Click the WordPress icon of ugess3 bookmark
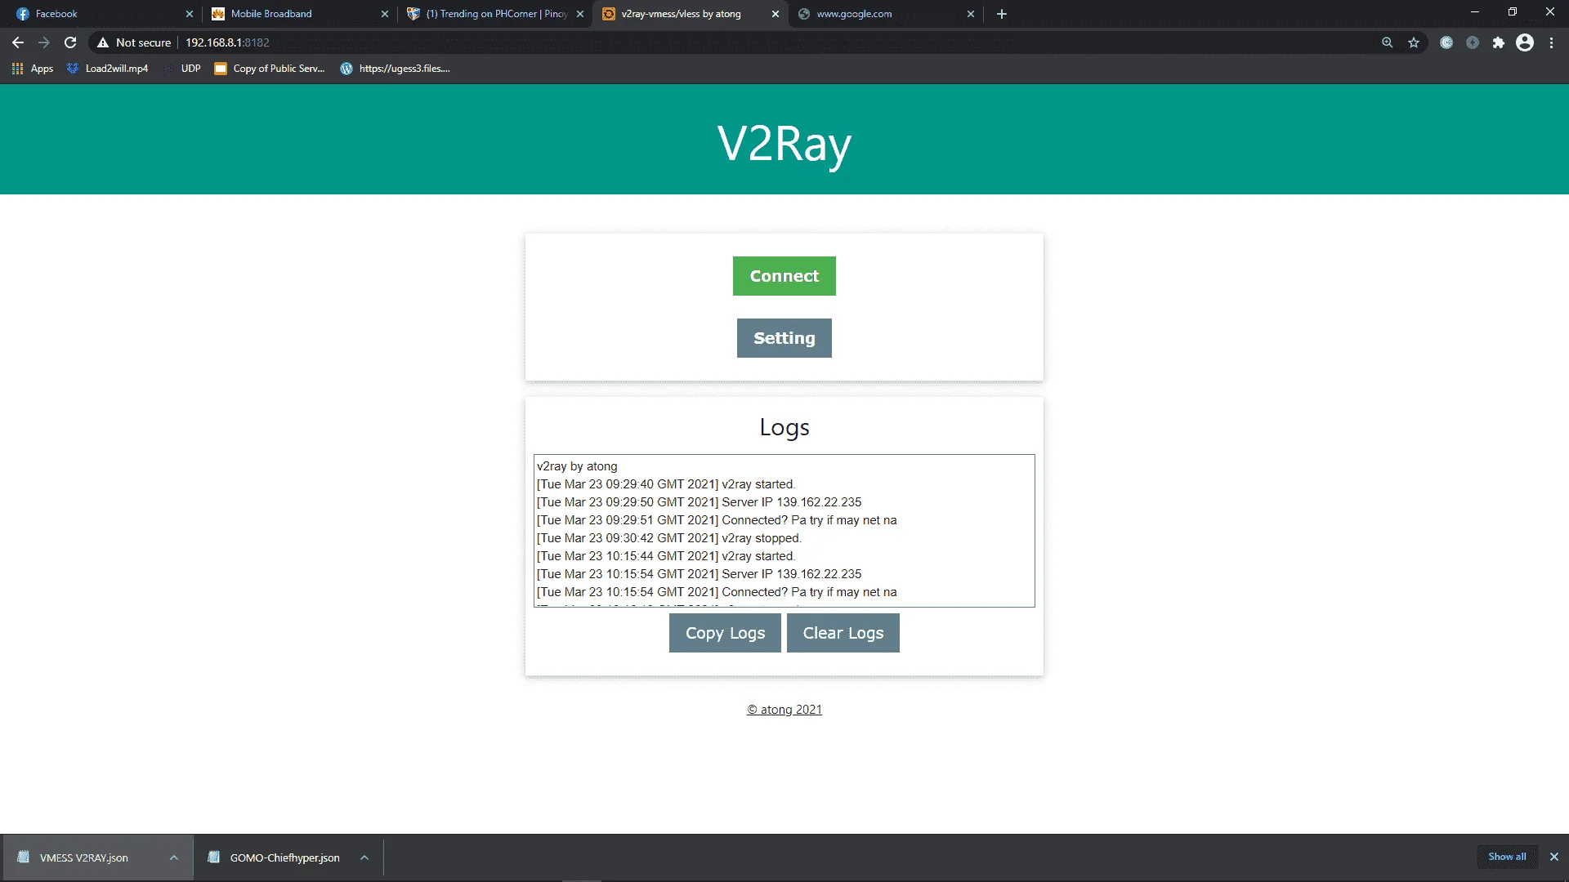Image resolution: width=1569 pixels, height=882 pixels. [x=346, y=69]
